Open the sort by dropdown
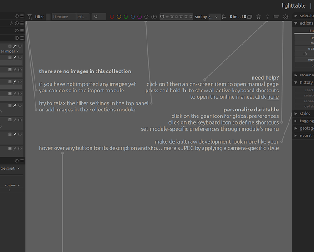Screen dimensions: 314x252 [x=213, y=17]
